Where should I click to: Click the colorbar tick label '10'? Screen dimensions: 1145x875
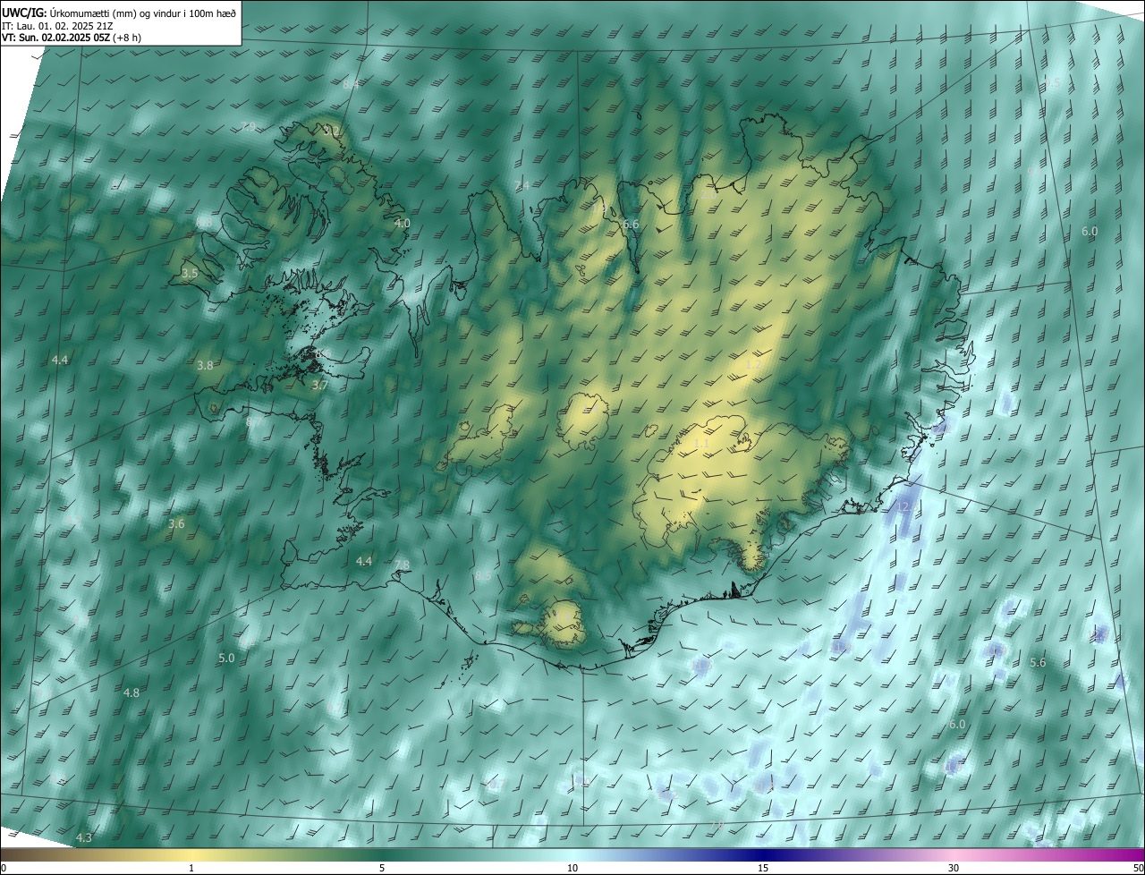pyautogui.click(x=572, y=868)
